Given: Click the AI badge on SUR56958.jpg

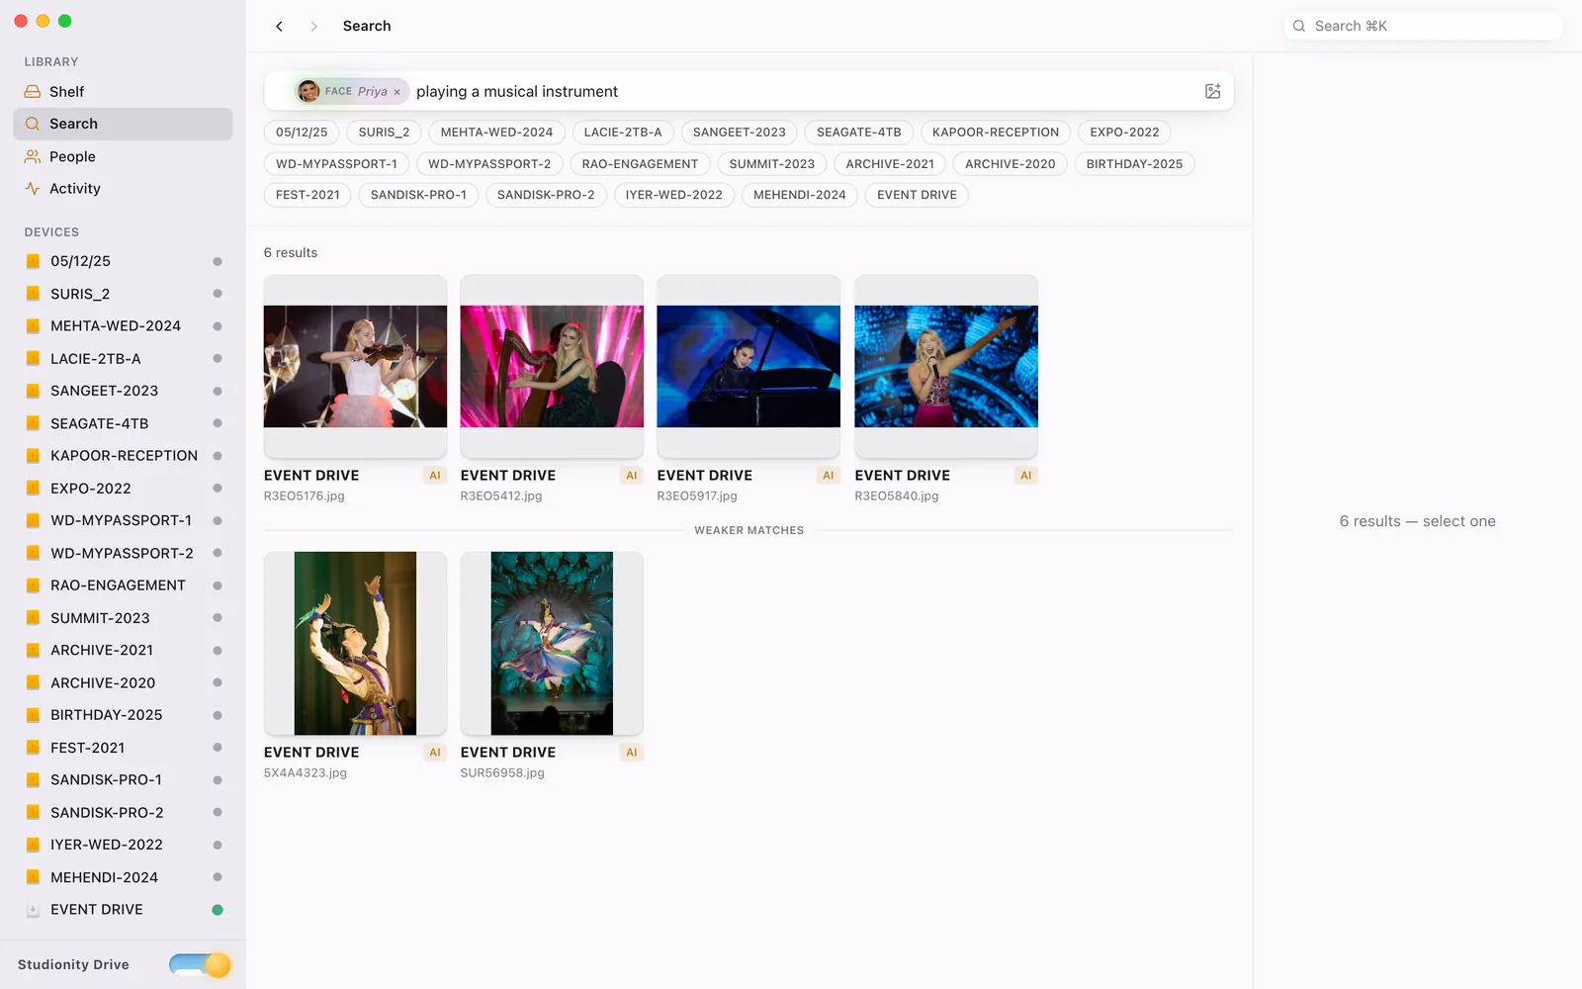Looking at the screenshot, I should 632,753.
